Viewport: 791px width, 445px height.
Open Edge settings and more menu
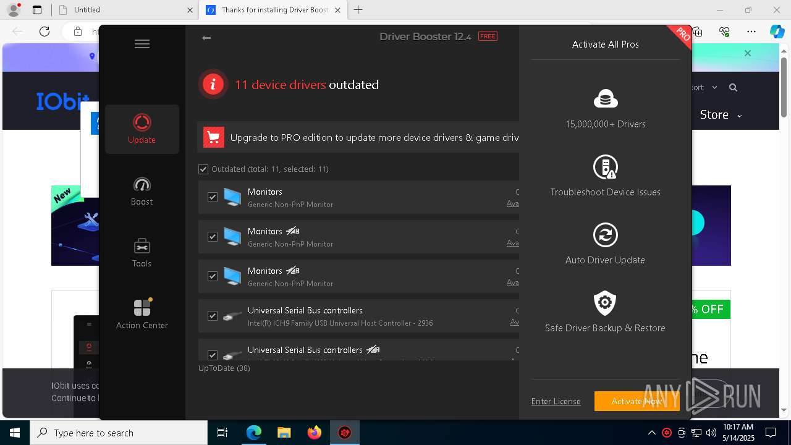[x=751, y=32]
